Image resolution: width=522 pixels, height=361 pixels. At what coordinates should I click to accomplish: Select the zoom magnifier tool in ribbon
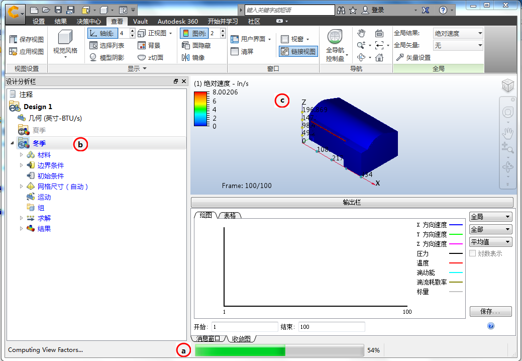tap(361, 45)
